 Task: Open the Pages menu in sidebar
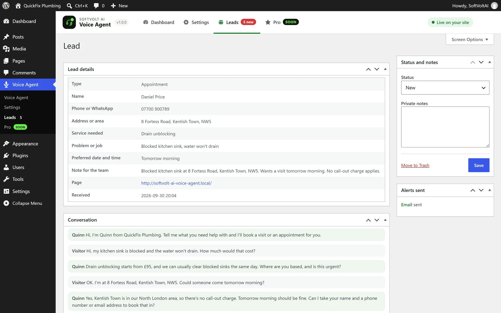pyautogui.click(x=19, y=61)
